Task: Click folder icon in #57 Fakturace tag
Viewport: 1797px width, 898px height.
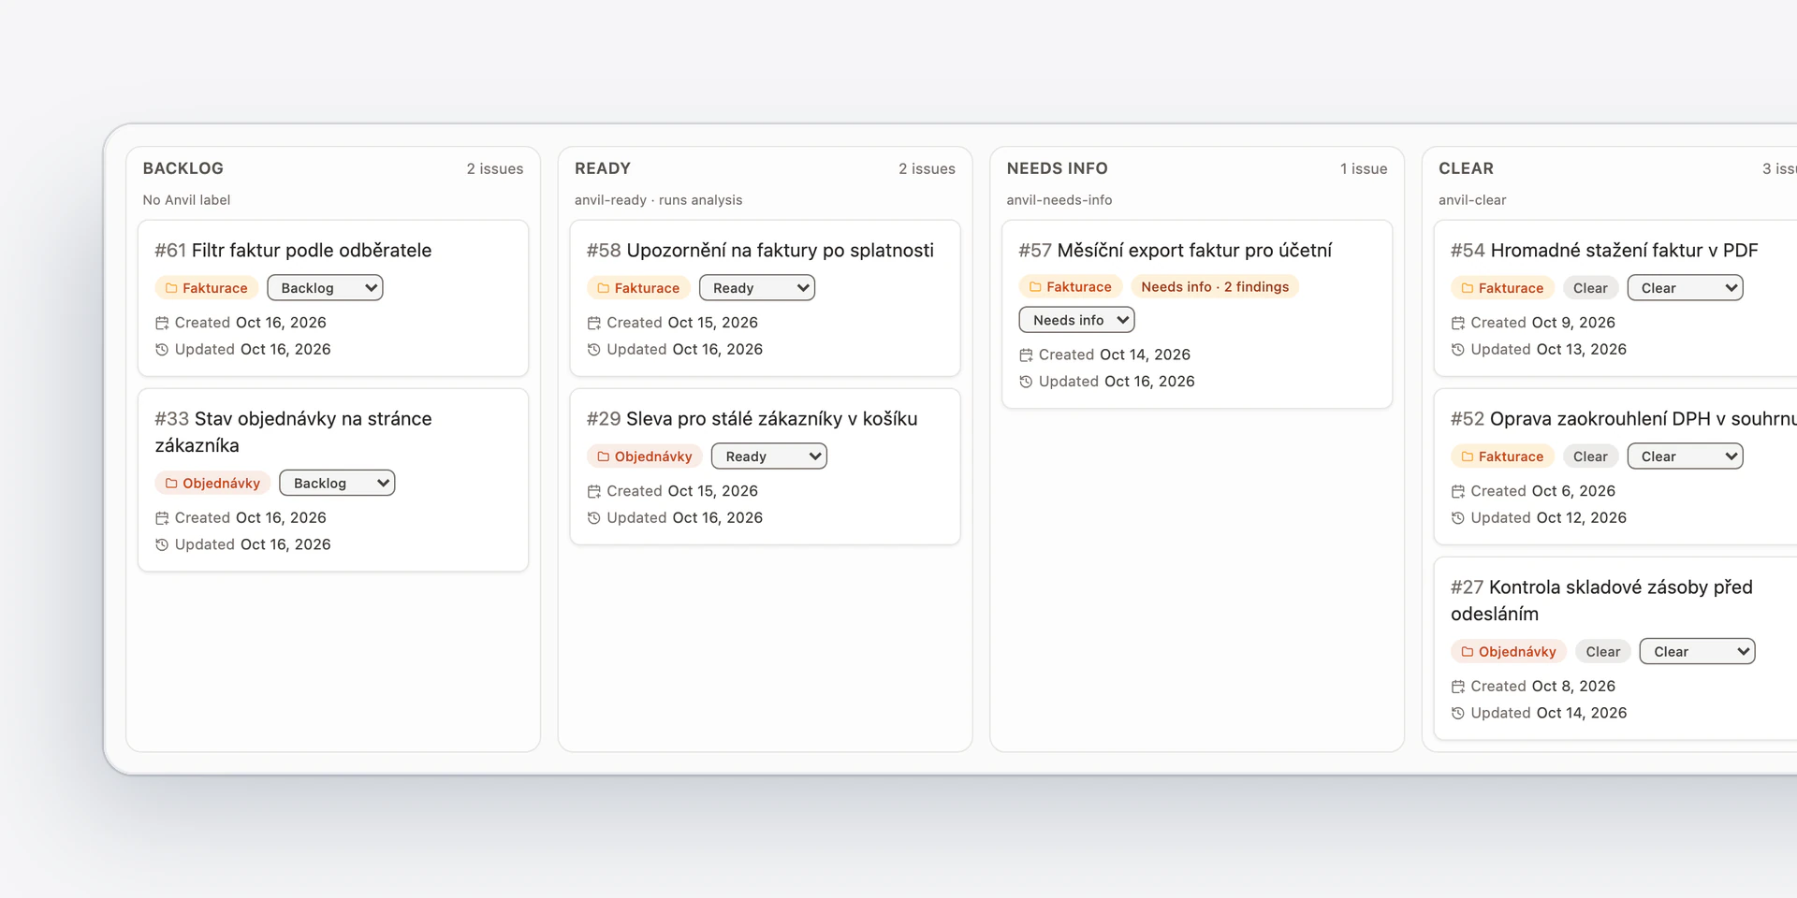Action: click(x=1035, y=287)
